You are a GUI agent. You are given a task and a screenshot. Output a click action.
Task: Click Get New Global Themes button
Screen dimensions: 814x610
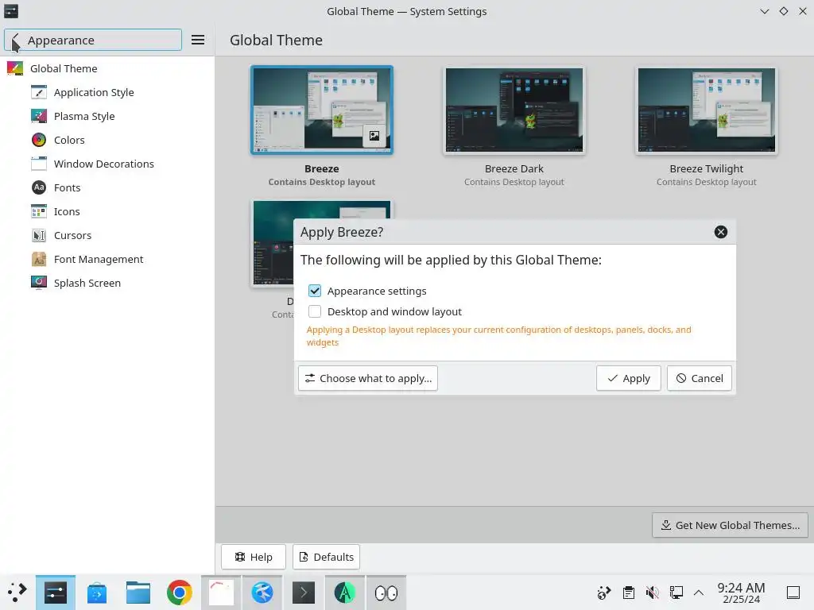[x=730, y=525]
